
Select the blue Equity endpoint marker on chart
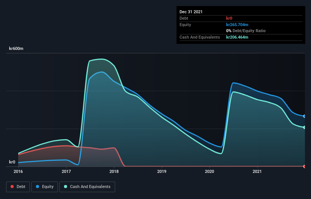pyautogui.click(x=305, y=116)
